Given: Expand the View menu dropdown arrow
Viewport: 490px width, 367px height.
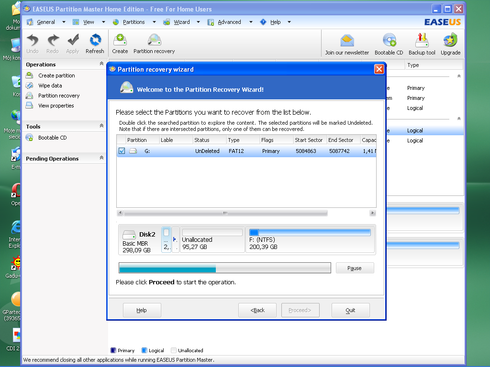Looking at the screenshot, I should click(103, 22).
